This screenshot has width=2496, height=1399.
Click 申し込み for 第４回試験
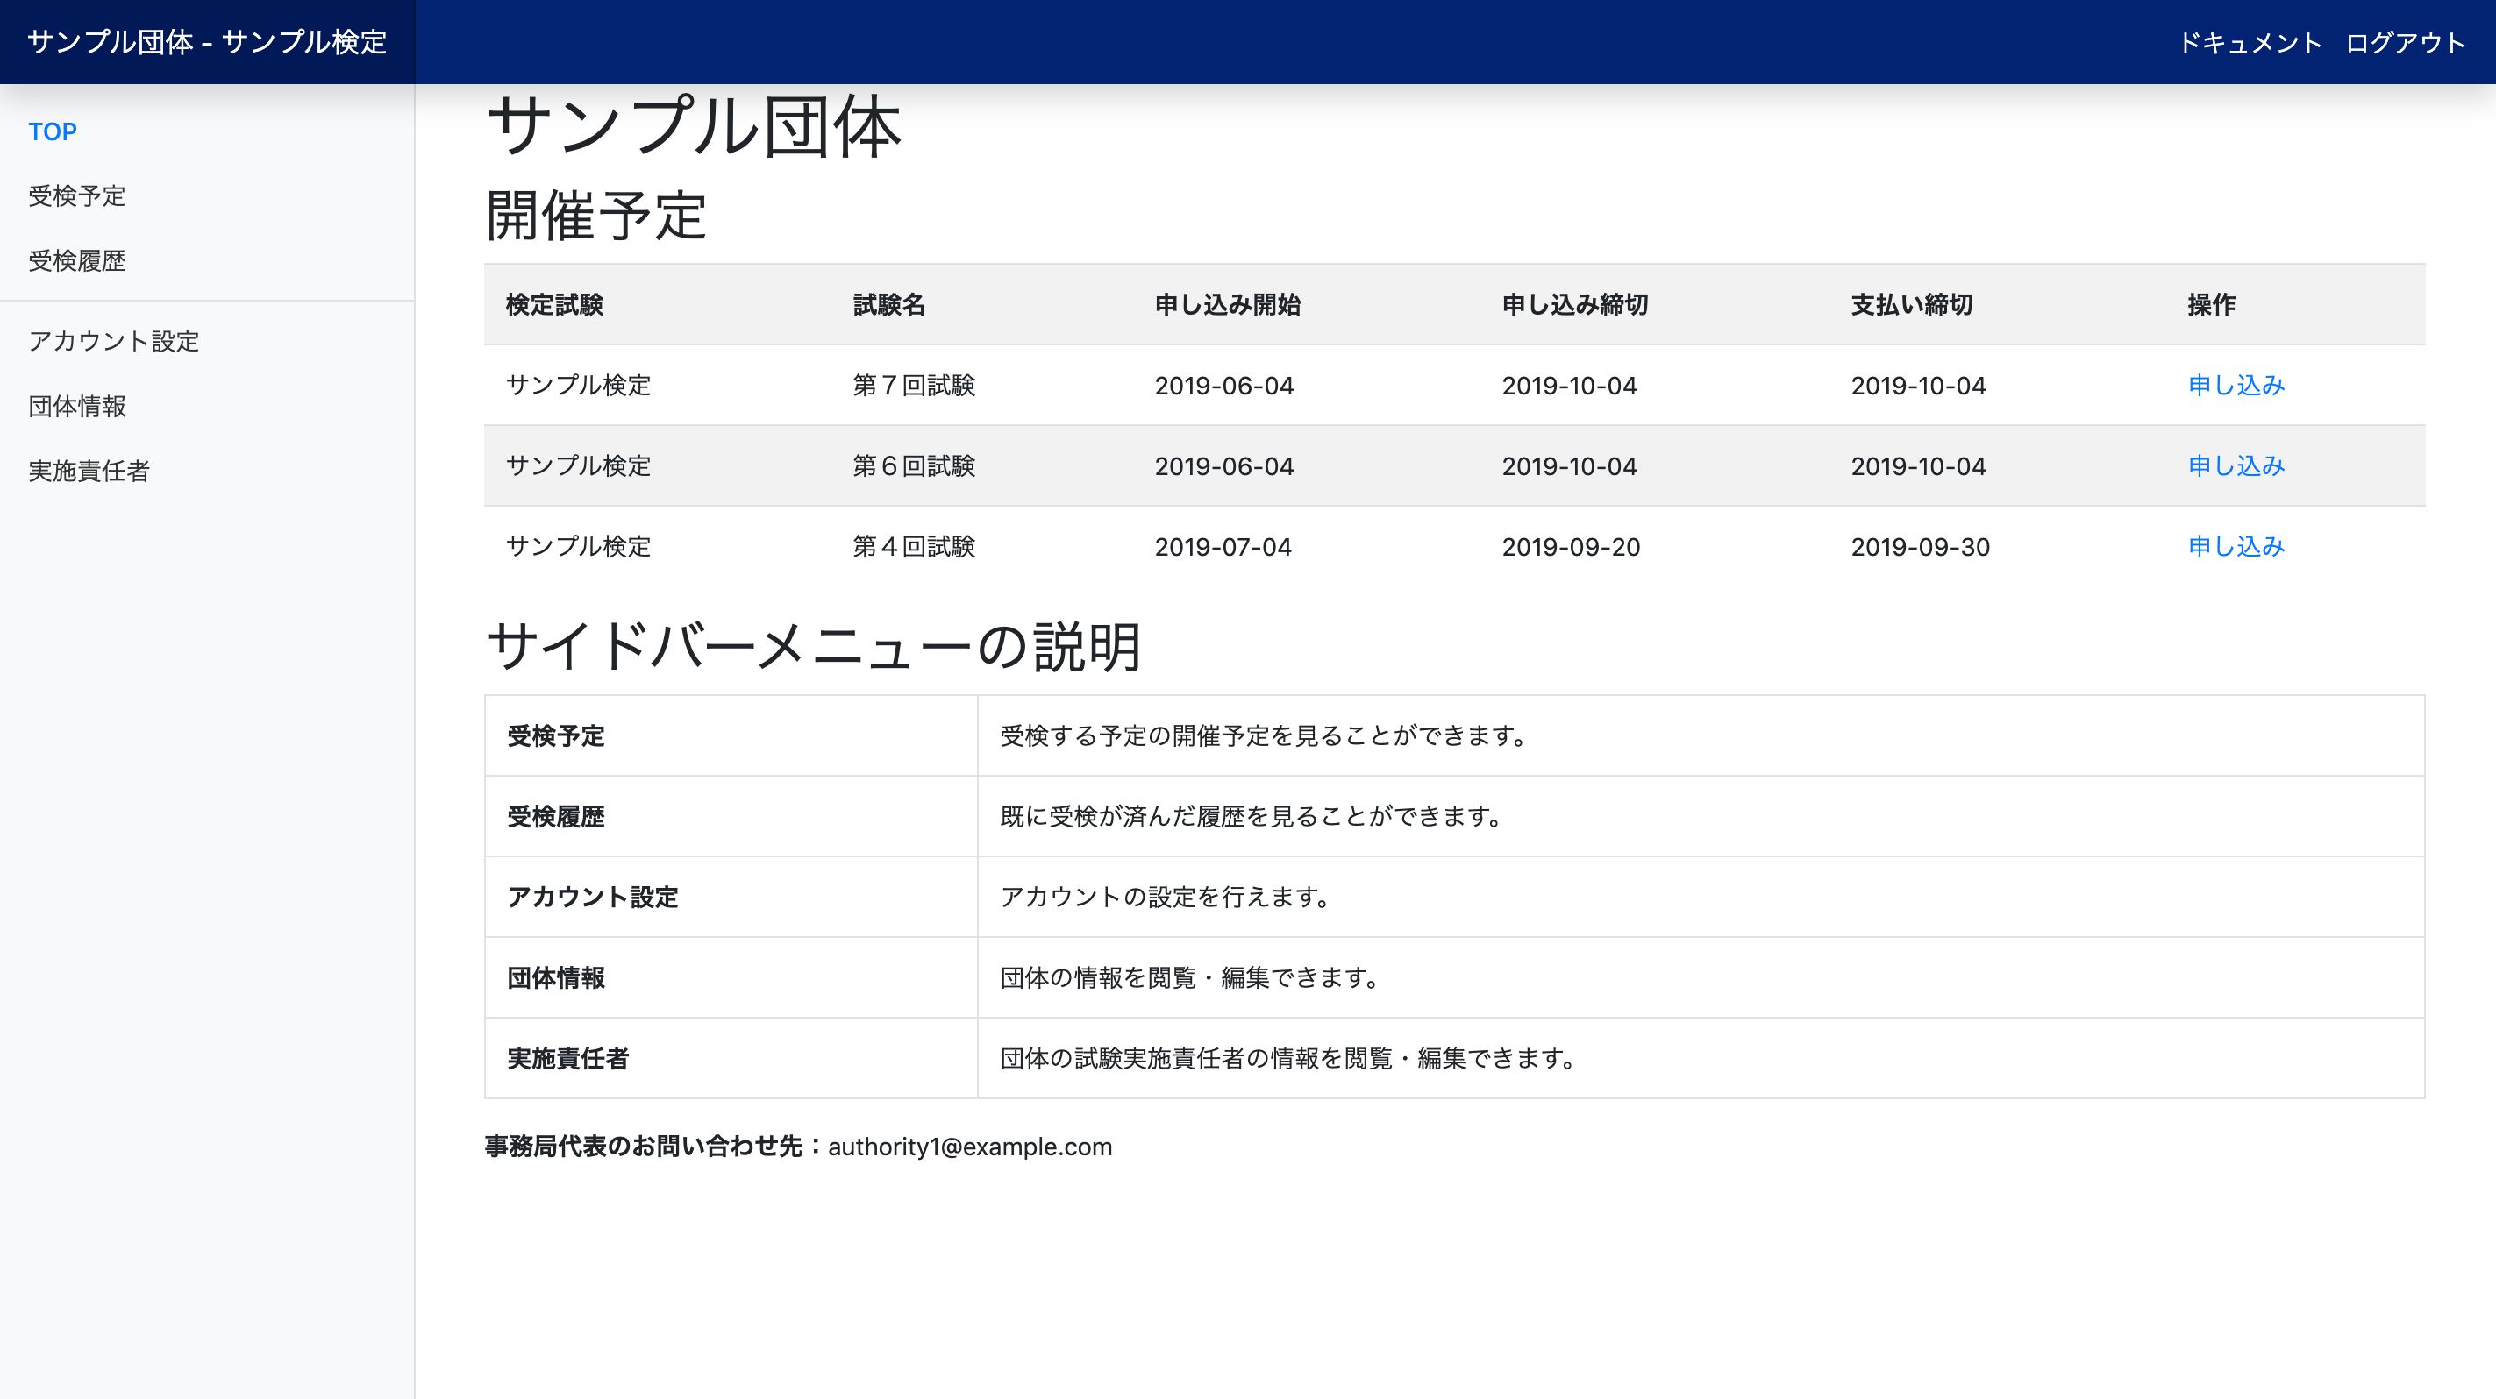2236,546
